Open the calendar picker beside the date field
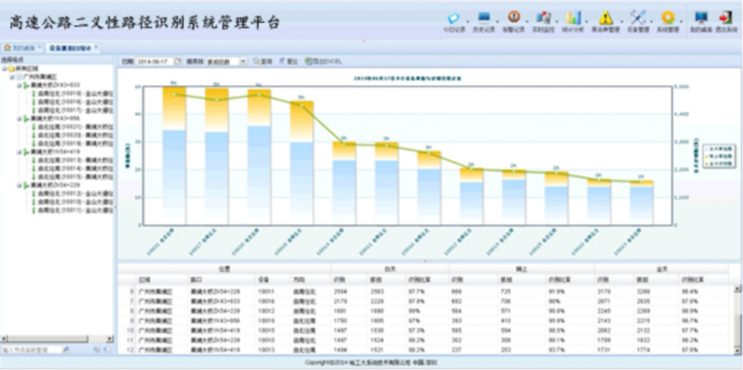This screenshot has width=743, height=370. (178, 61)
